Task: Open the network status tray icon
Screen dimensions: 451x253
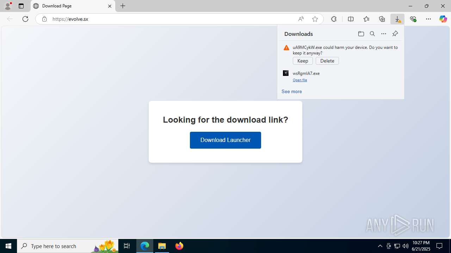Action: 397,246
